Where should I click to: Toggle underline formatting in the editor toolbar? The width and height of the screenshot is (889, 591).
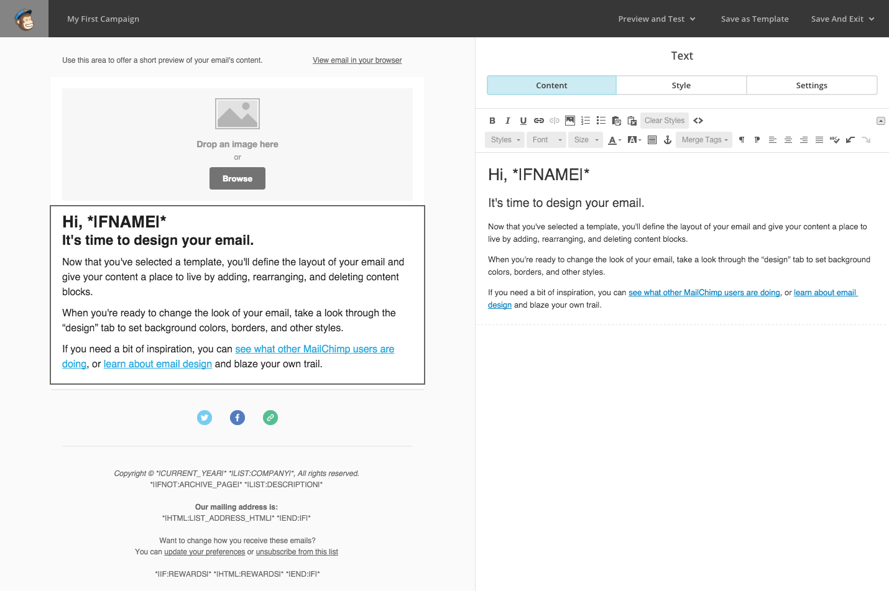523,121
